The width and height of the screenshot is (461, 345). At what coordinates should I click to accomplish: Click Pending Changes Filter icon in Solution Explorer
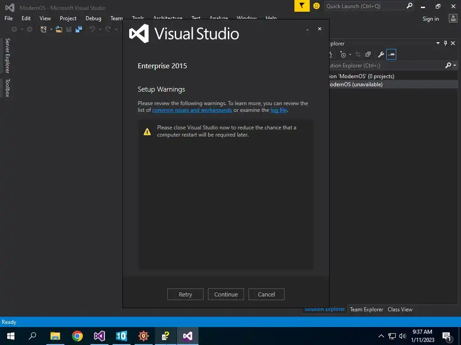[343, 54]
